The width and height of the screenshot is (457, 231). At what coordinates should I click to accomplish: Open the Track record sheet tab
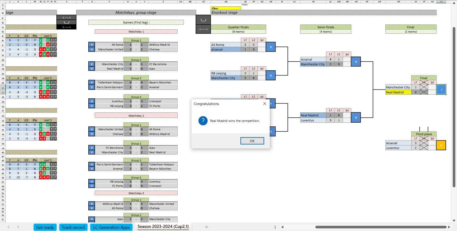point(73,227)
